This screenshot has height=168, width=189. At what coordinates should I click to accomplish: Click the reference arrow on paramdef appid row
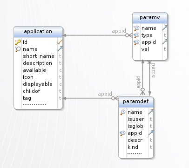pyautogui.click(x=151, y=133)
